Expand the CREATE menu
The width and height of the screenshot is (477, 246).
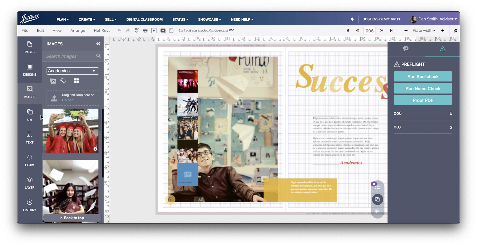pyautogui.click(x=87, y=19)
